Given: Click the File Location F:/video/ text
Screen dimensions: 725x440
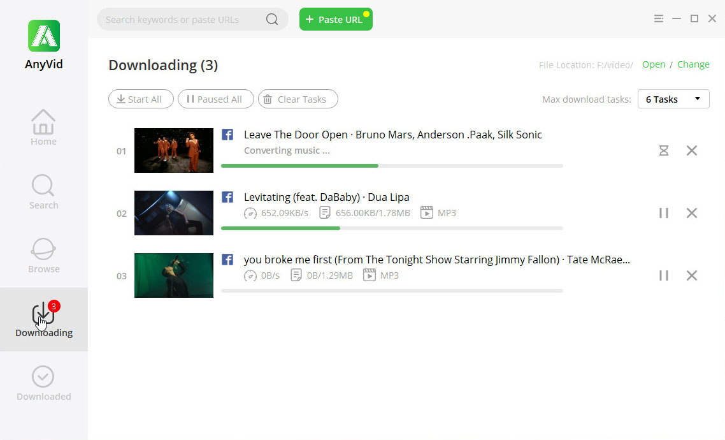Looking at the screenshot, I should click(x=586, y=65).
